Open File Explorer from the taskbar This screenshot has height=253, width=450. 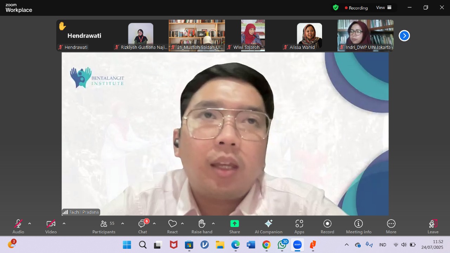[x=220, y=245]
